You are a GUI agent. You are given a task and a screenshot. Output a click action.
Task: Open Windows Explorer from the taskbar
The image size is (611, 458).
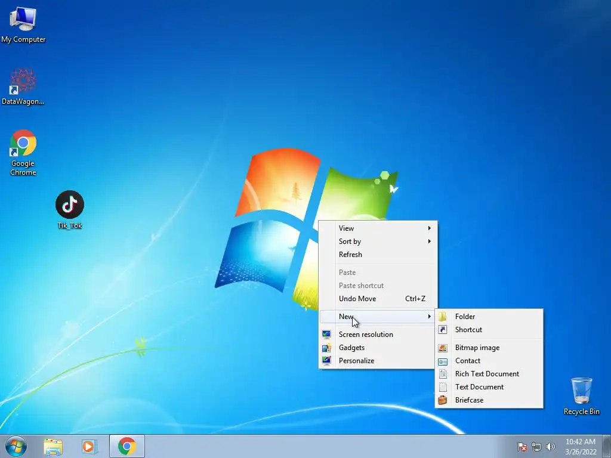pyautogui.click(x=53, y=446)
